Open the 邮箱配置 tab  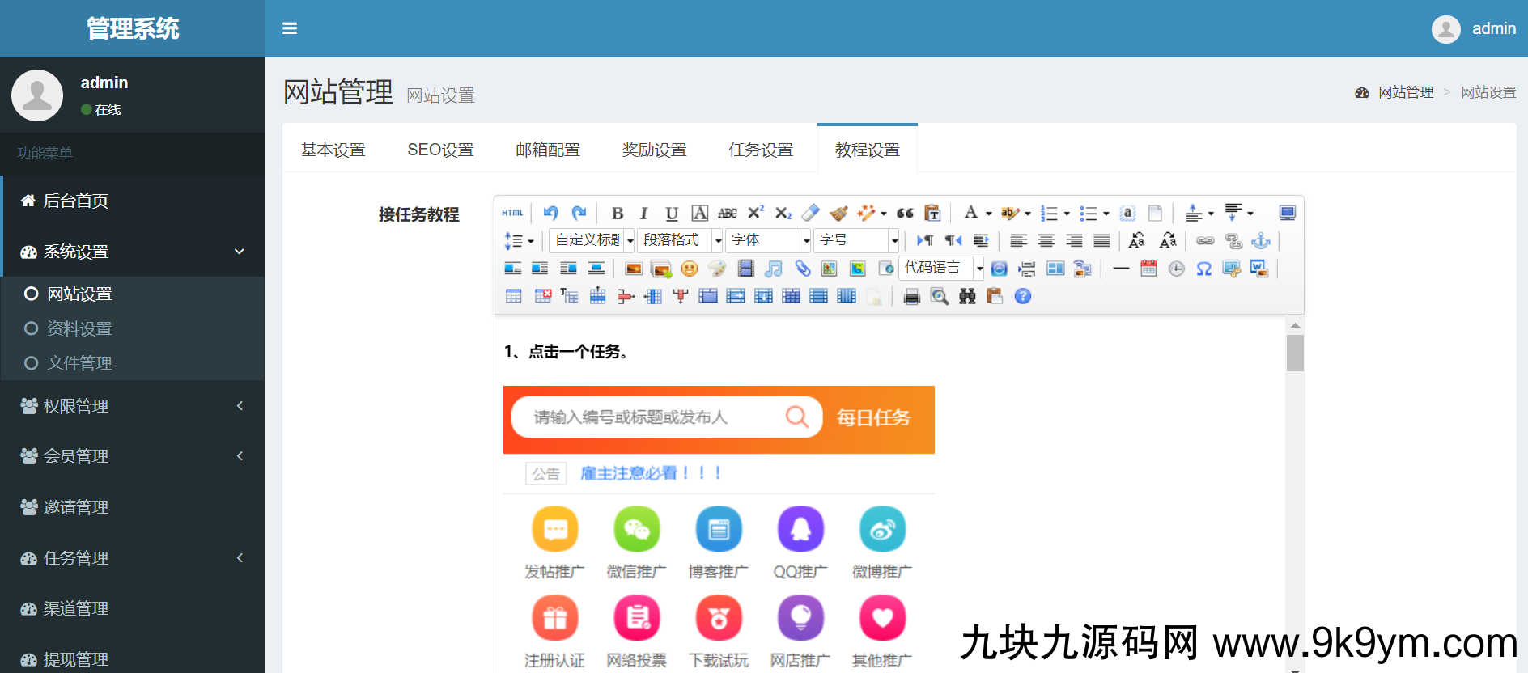point(548,150)
